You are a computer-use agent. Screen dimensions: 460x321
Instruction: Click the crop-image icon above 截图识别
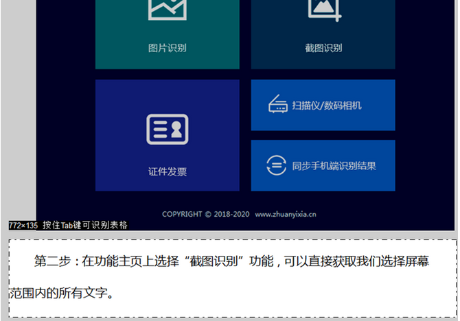(x=325, y=10)
